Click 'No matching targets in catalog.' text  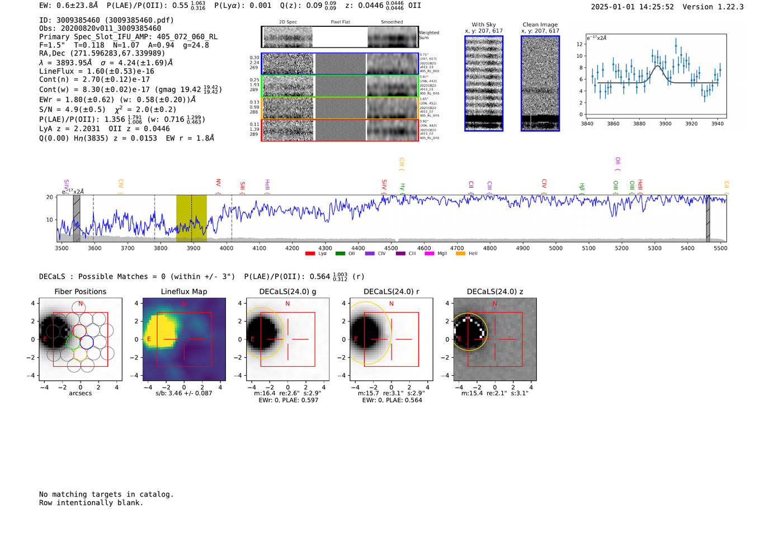pos(106,494)
